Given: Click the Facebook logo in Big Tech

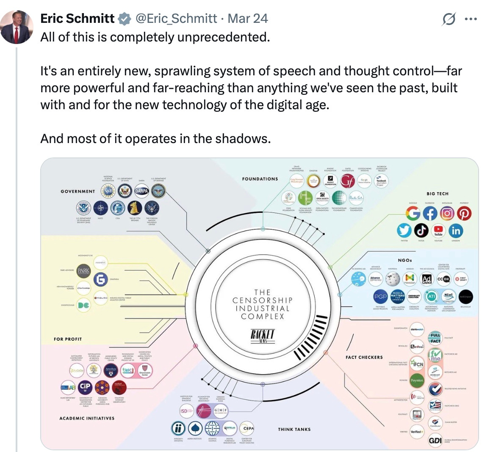Looking at the screenshot, I should click(430, 213).
